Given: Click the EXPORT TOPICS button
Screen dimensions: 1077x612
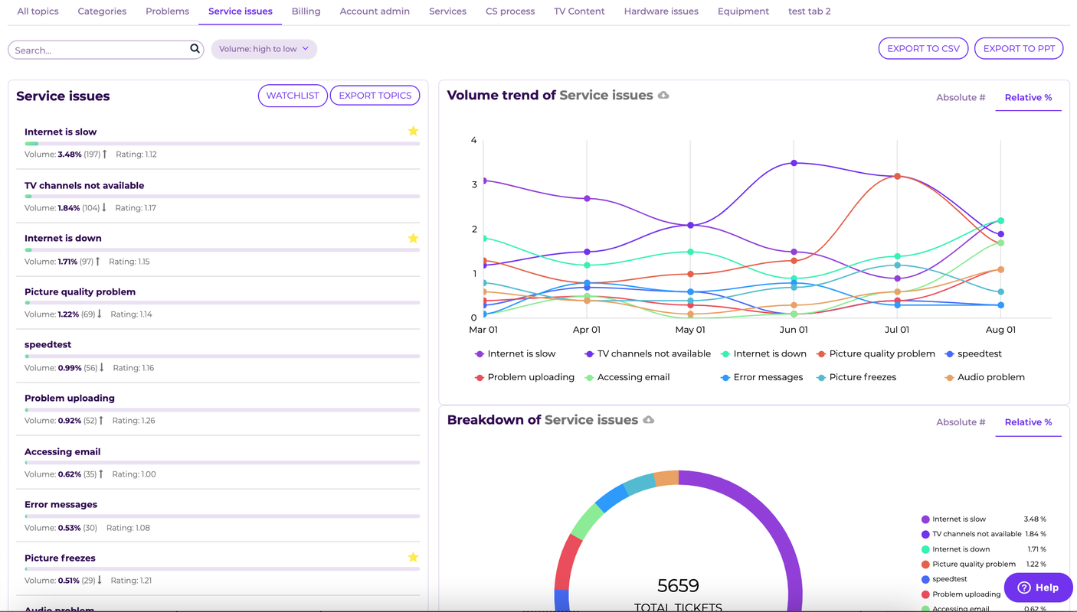Looking at the screenshot, I should click(x=375, y=96).
